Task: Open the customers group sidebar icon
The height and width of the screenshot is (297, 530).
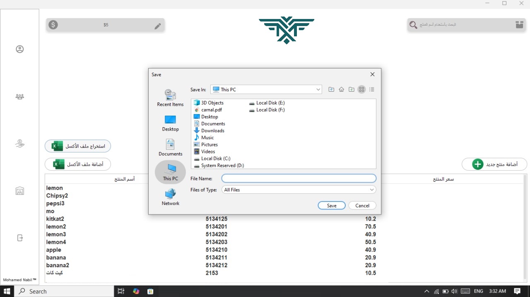Action: point(19,97)
